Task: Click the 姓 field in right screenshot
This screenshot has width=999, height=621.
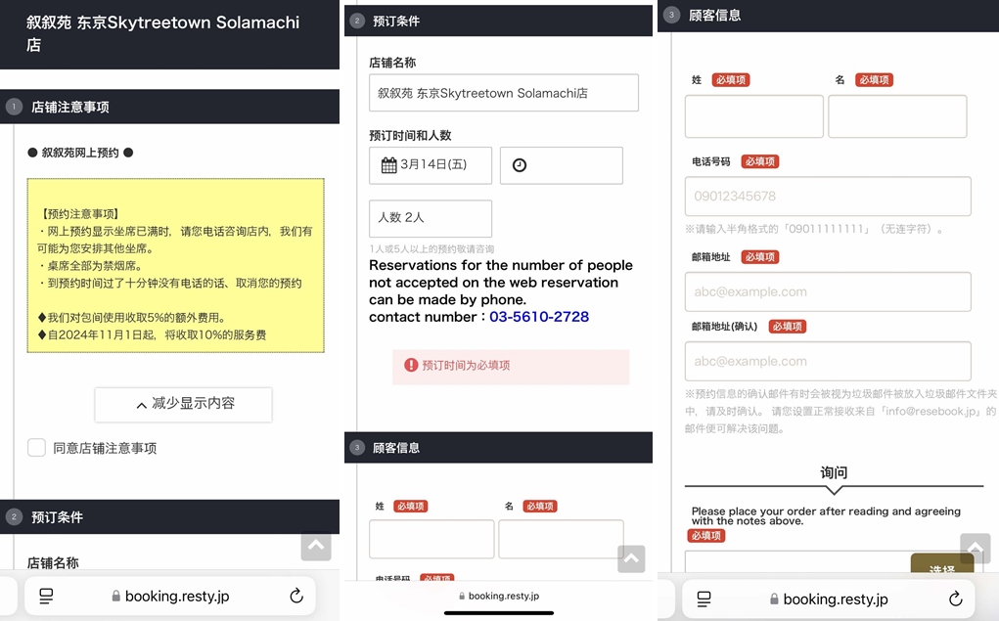Action: click(x=754, y=116)
